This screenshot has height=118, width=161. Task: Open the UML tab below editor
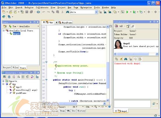coord(68,111)
